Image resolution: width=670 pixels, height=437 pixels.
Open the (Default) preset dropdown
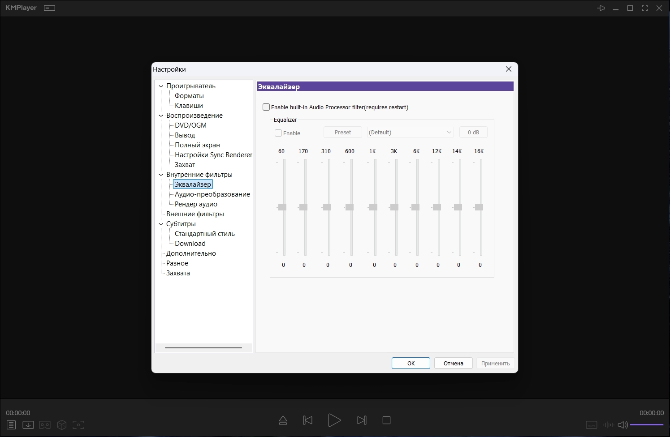tap(411, 132)
